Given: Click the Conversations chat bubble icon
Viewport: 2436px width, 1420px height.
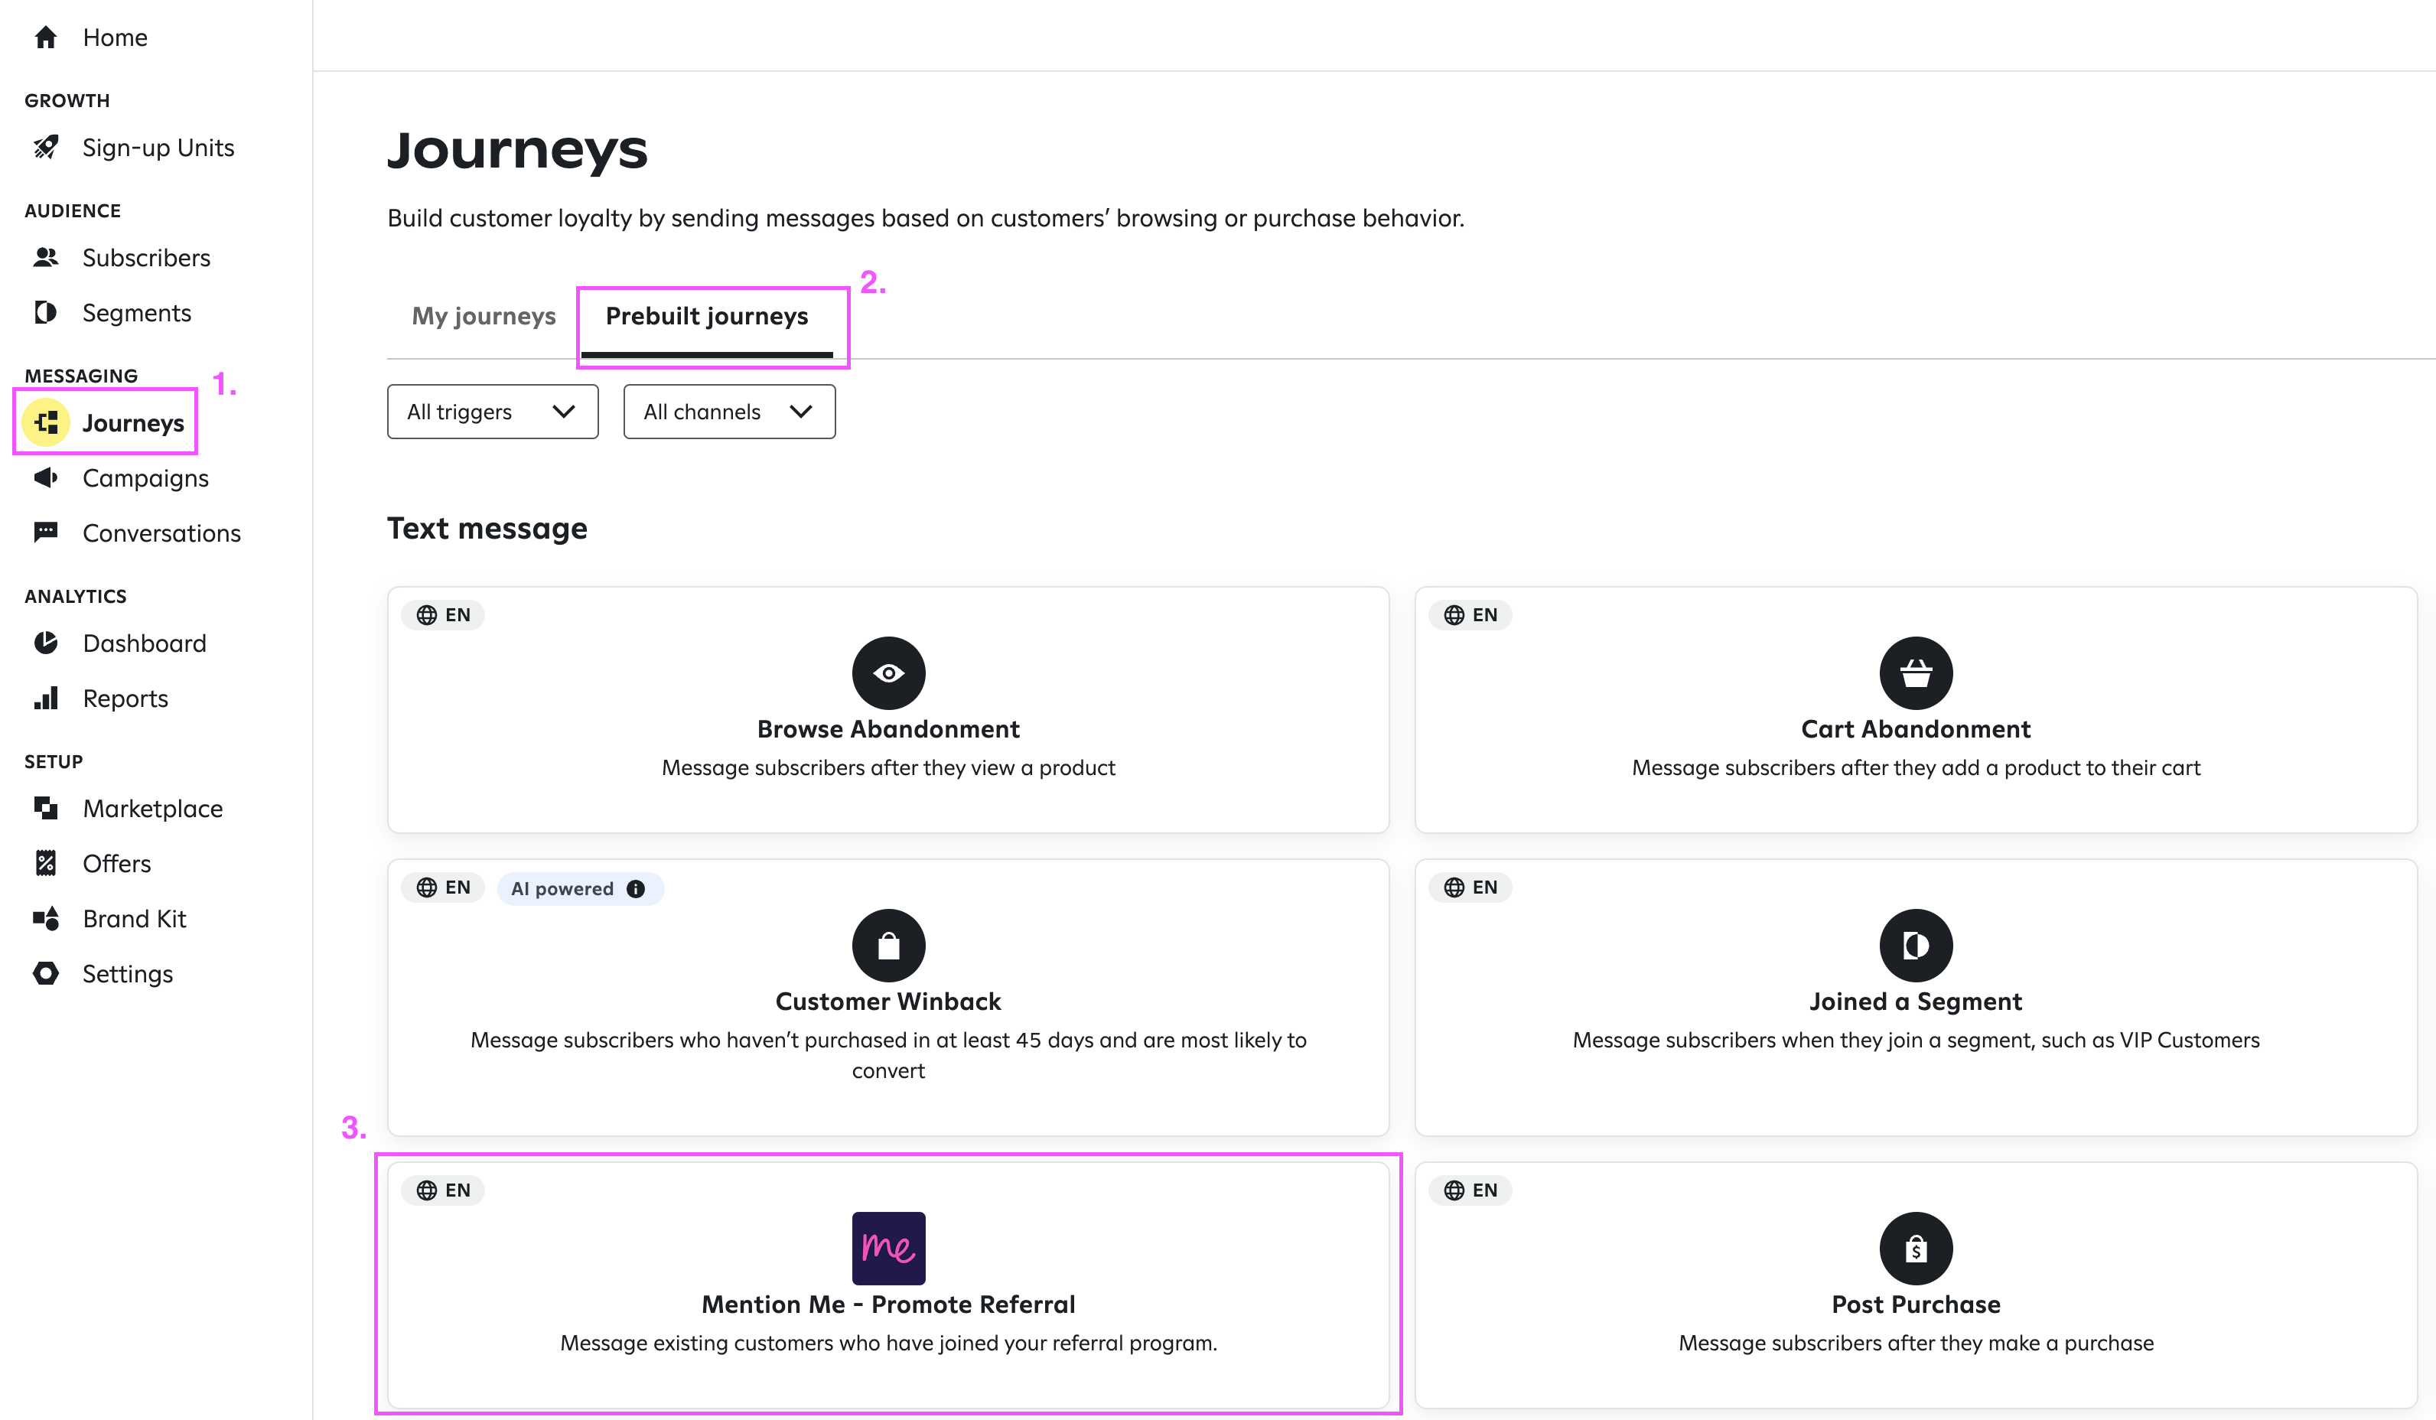Looking at the screenshot, I should point(45,532).
